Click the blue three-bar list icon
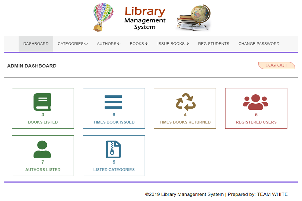 click(113, 102)
